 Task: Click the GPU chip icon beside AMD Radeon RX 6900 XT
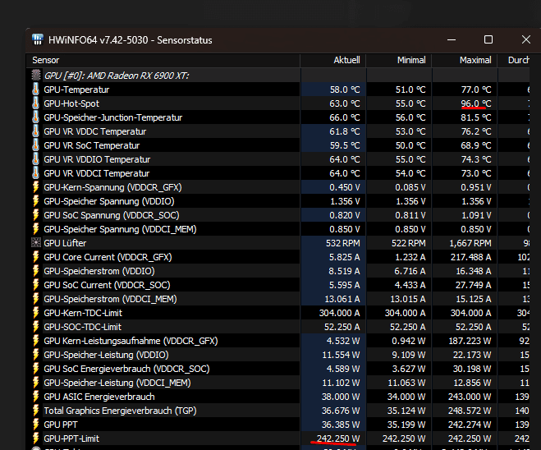(36, 76)
